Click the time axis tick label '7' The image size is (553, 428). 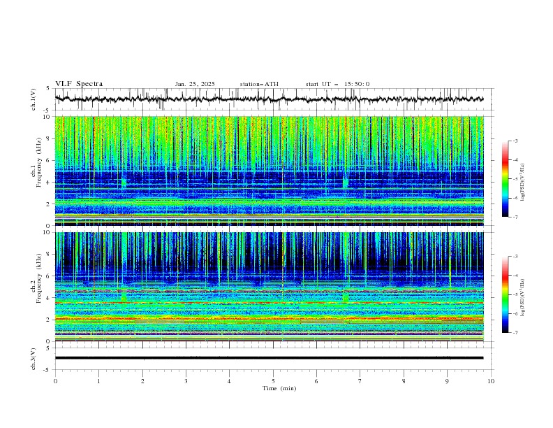(x=360, y=381)
